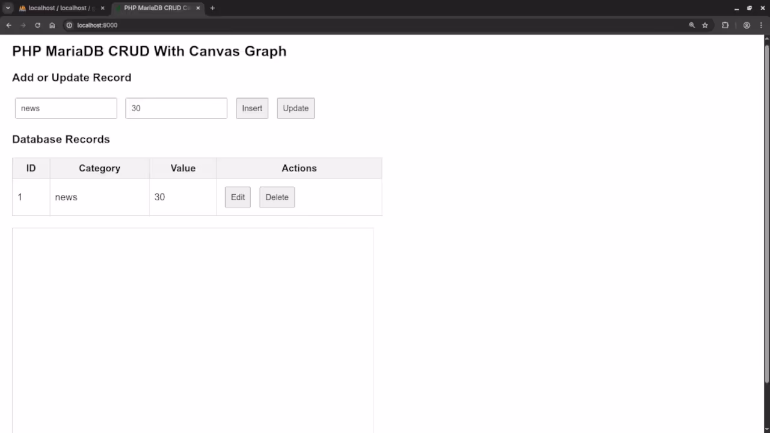
Task: Close the phpMyAdmin localhost tab
Action: [102, 8]
